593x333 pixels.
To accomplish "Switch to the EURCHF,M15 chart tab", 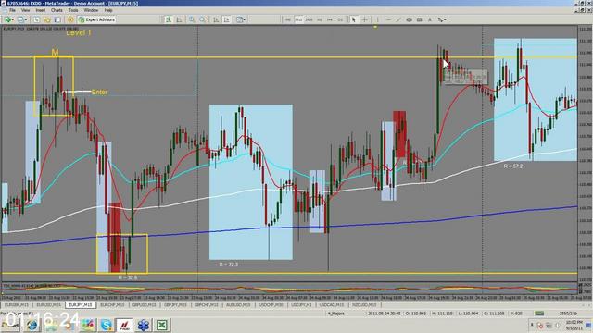I will tap(112, 304).
